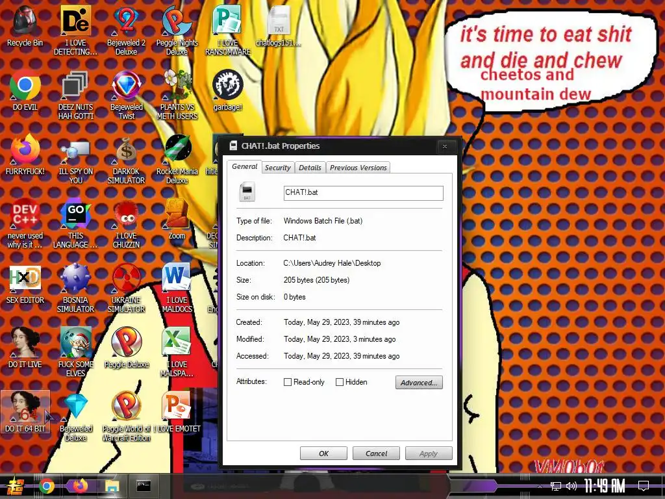Select the I LOVE CHUZZIN icon
The width and height of the screenshot is (665, 499).
126,224
